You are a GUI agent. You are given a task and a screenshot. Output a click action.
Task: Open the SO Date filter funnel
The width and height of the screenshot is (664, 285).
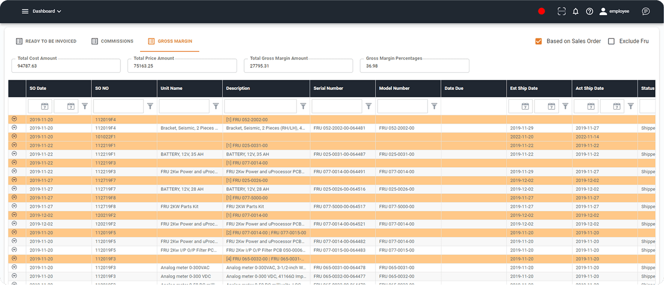pyautogui.click(x=84, y=106)
